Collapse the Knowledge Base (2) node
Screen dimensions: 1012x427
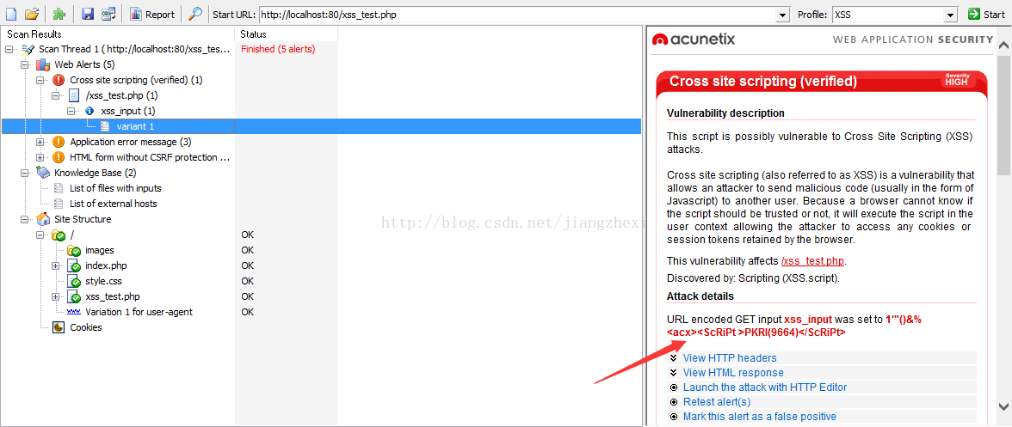click(25, 173)
